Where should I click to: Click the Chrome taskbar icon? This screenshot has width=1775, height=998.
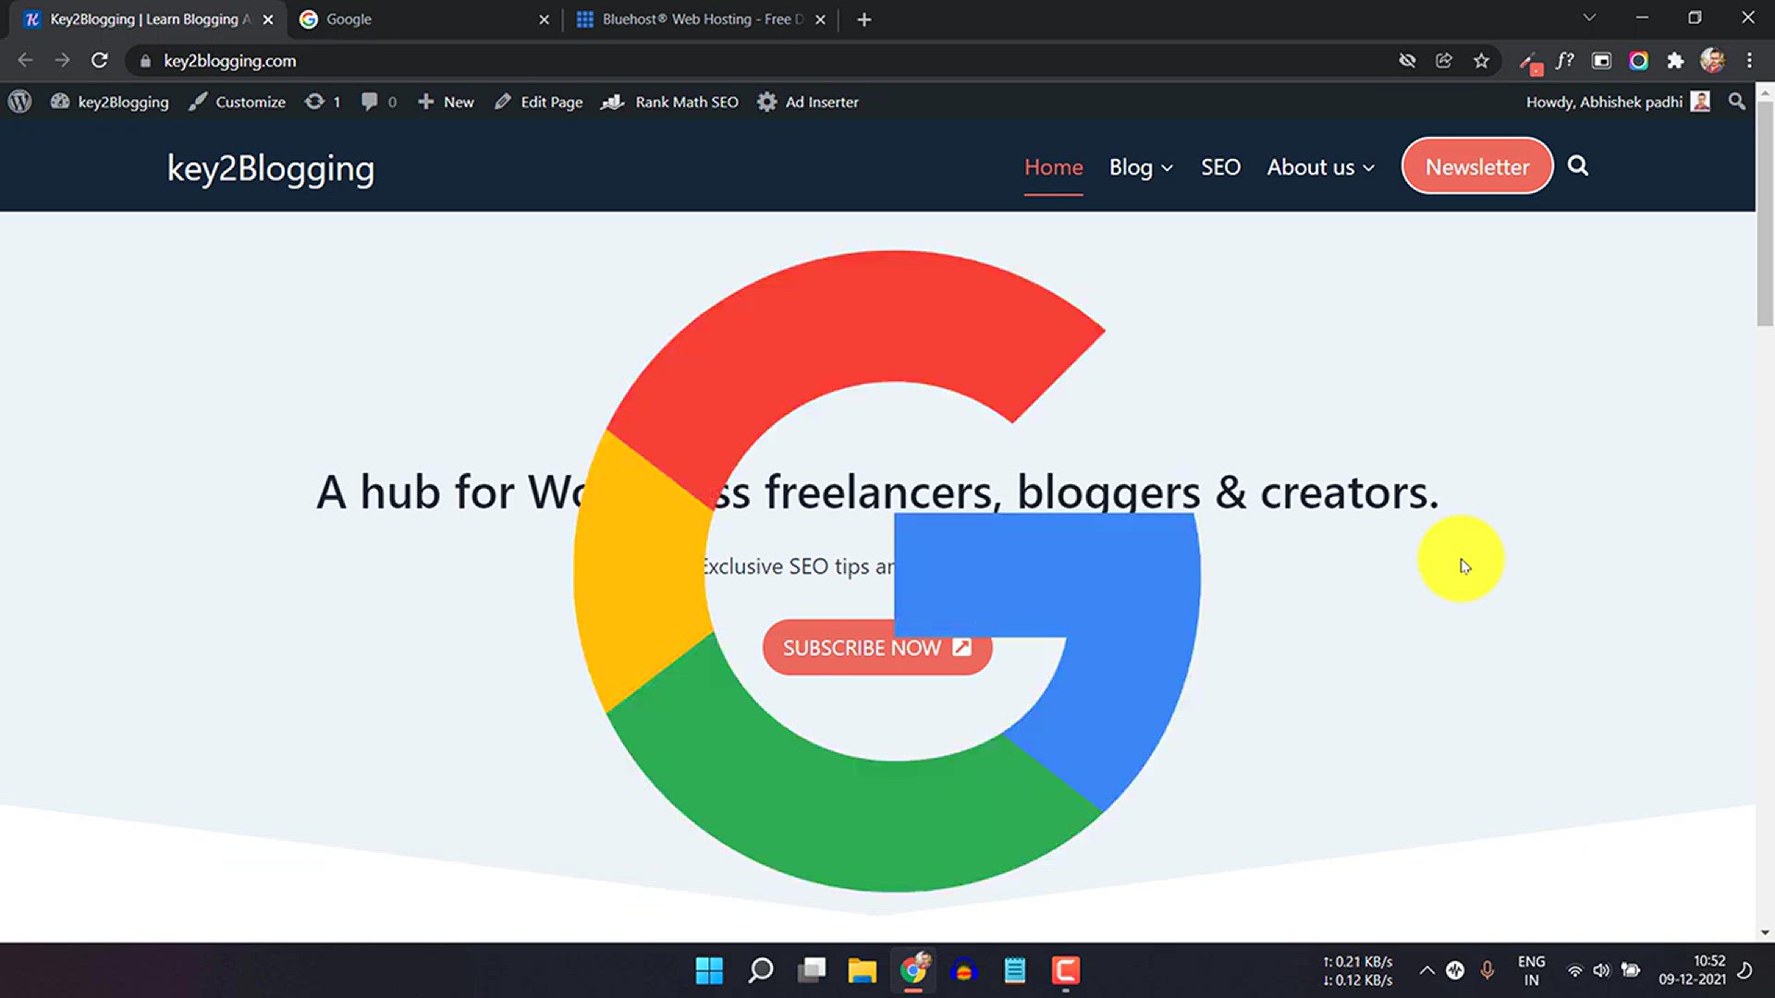click(913, 970)
